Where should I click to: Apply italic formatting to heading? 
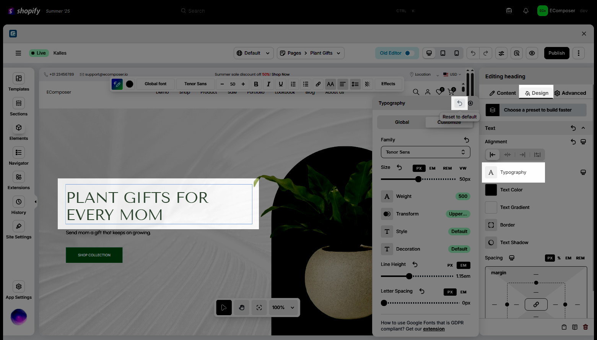[x=268, y=84]
